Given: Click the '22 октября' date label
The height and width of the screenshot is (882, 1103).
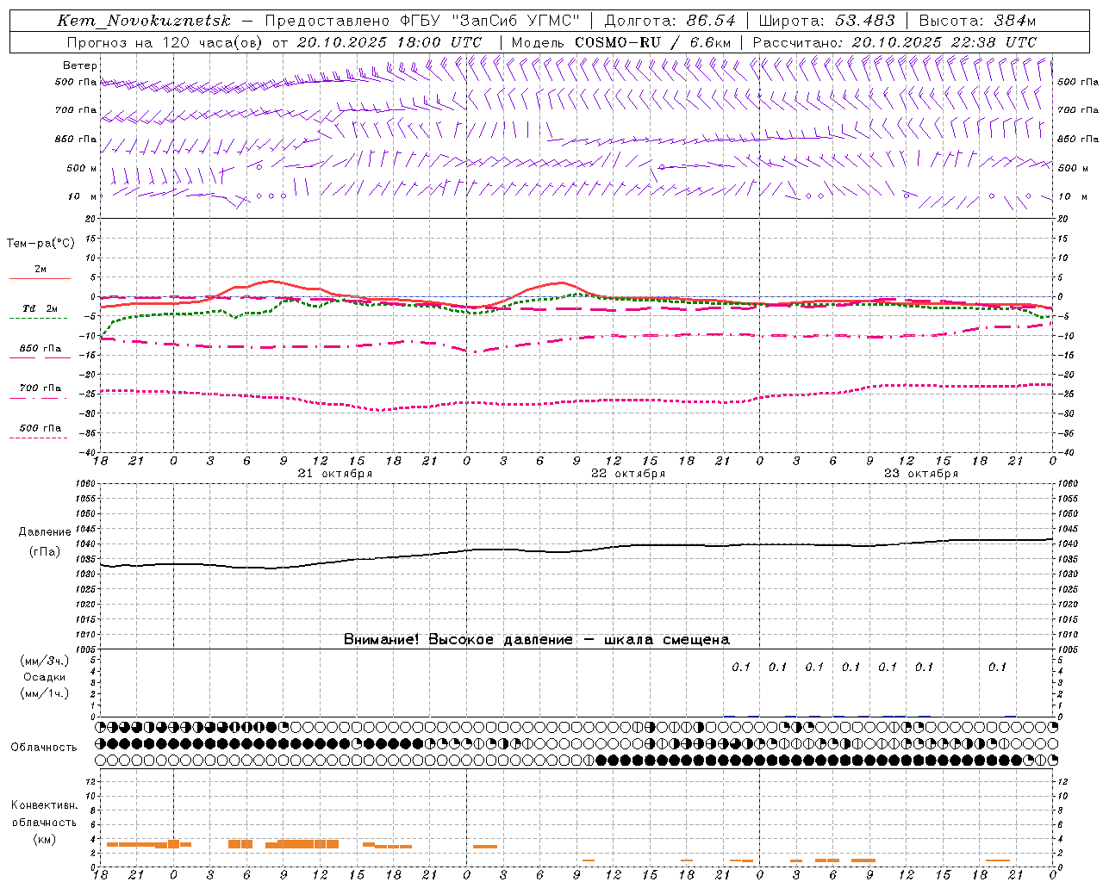Looking at the screenshot, I should (x=628, y=474).
